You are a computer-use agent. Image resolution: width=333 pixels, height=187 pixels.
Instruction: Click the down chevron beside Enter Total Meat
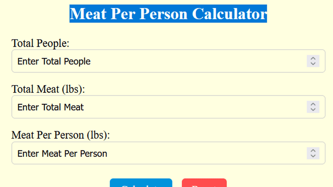pos(313,109)
